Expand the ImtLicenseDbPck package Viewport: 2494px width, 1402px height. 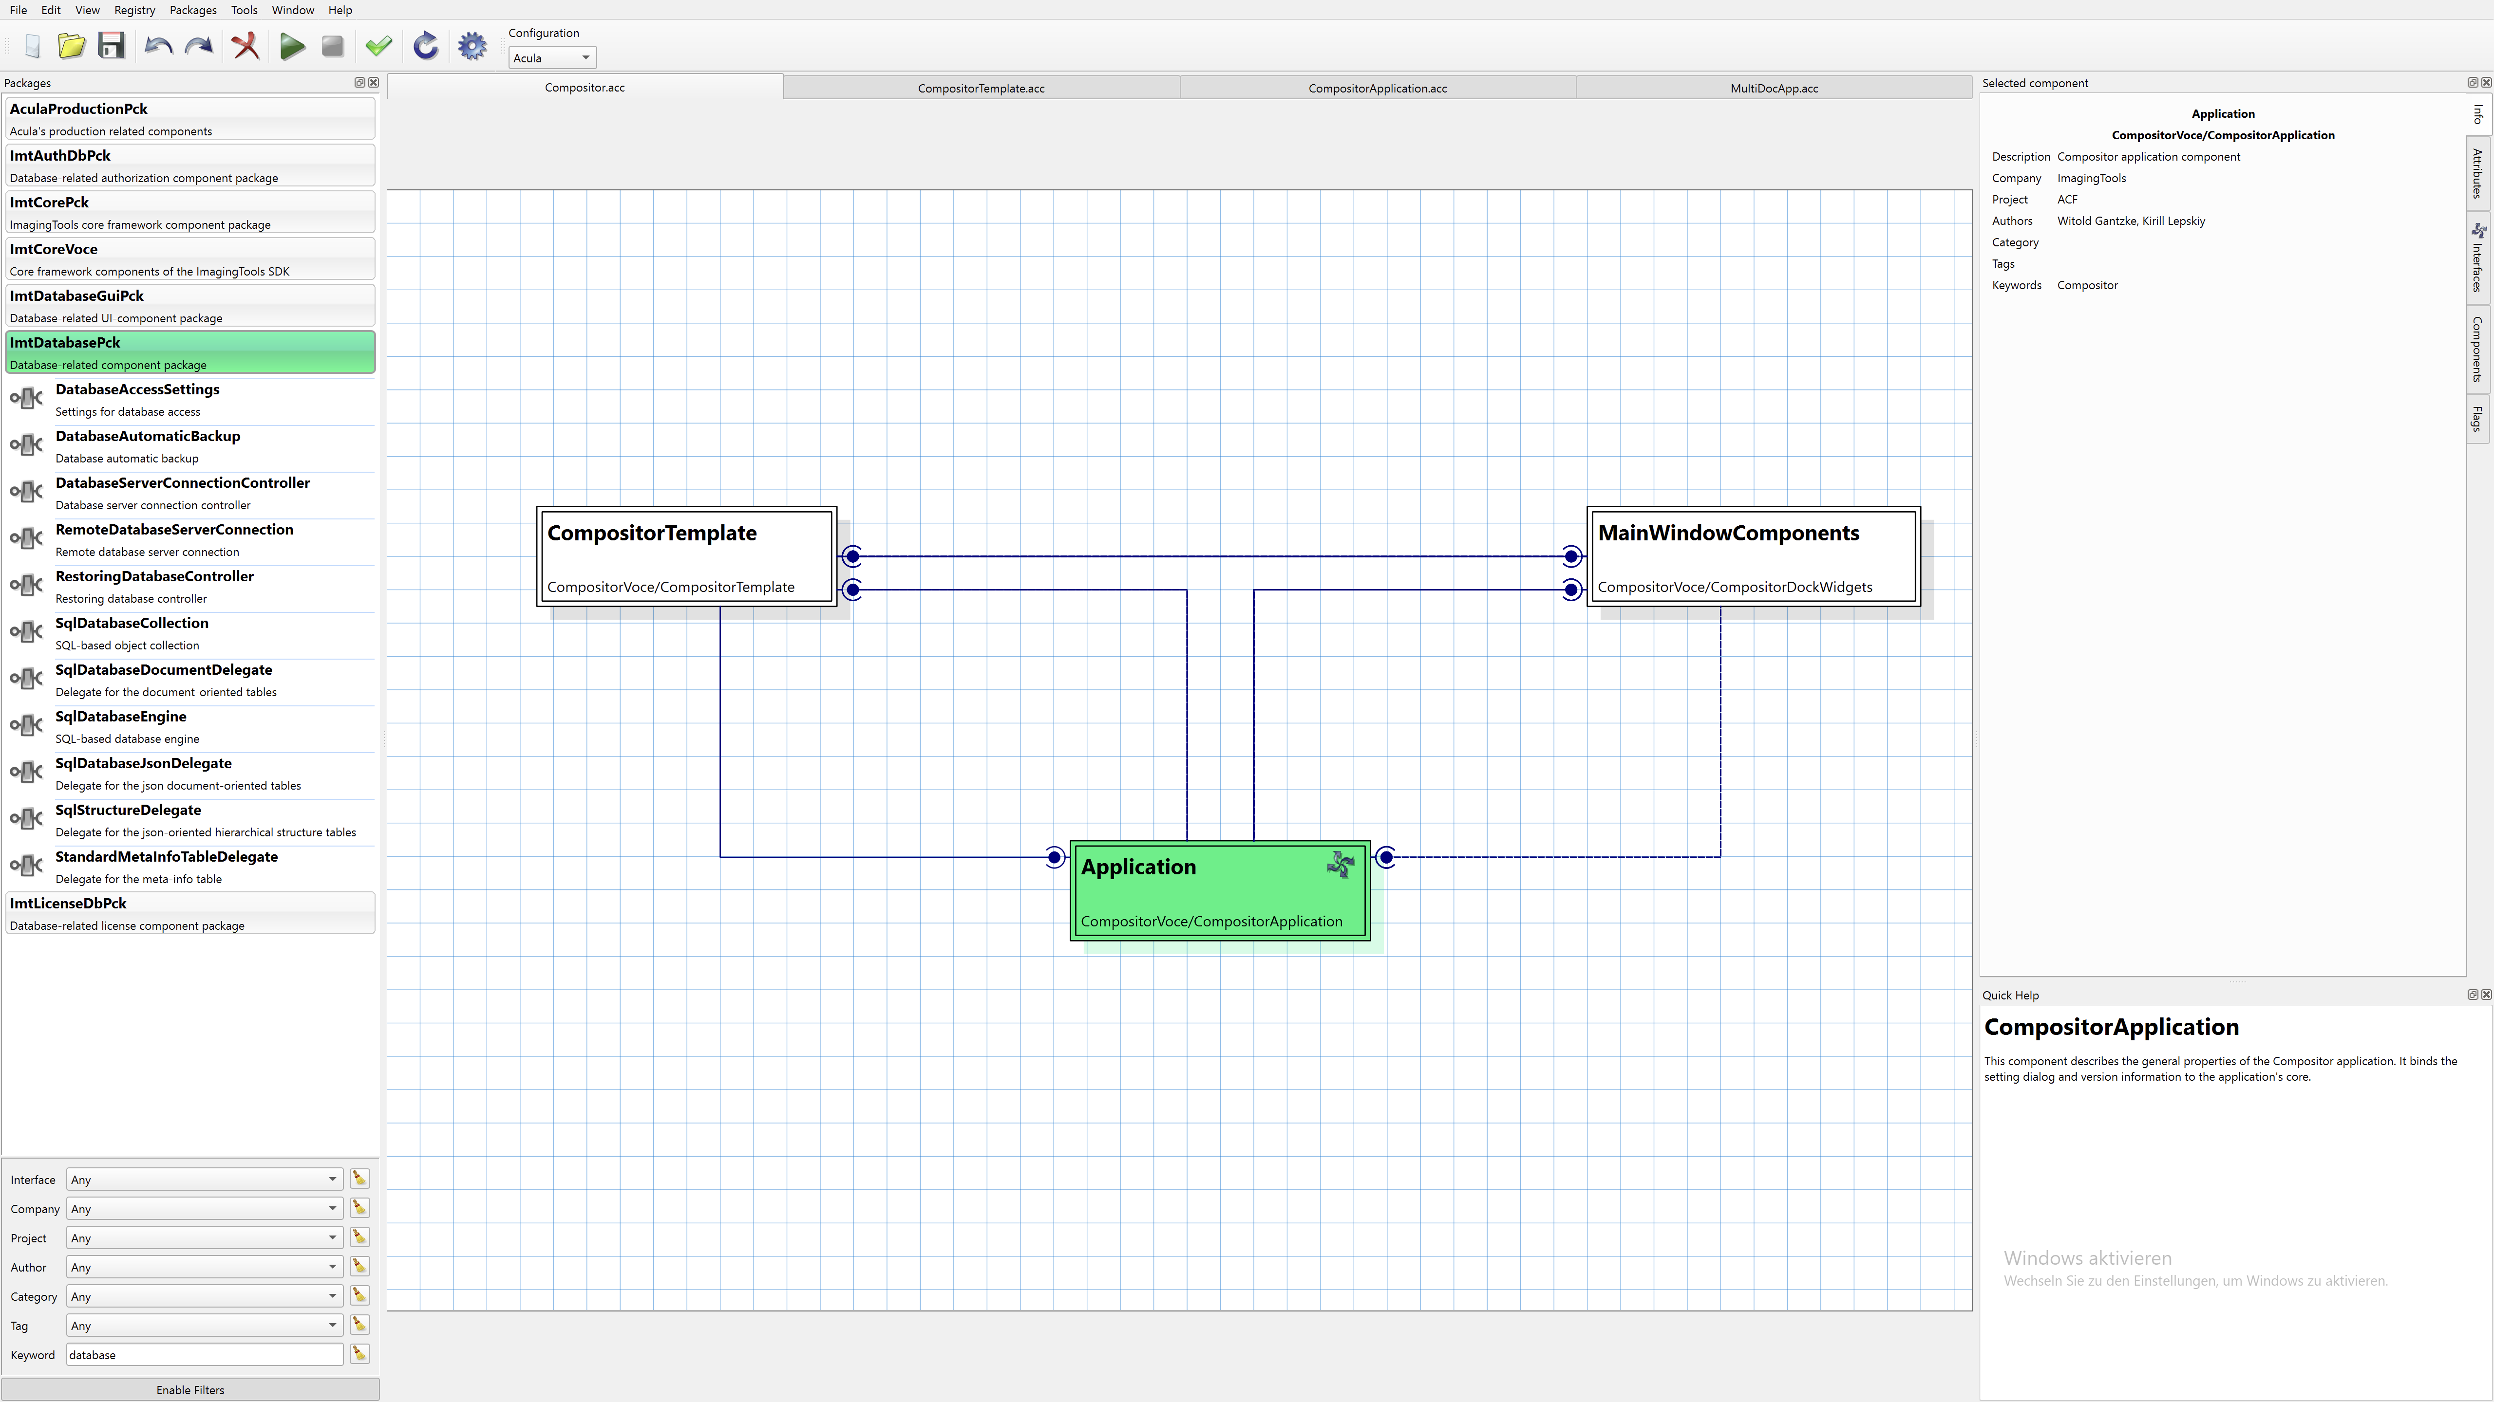[190, 912]
